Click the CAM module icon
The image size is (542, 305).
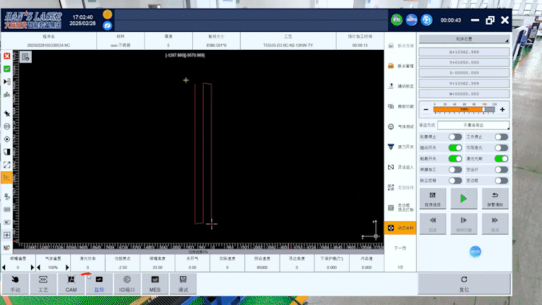[x=71, y=283]
